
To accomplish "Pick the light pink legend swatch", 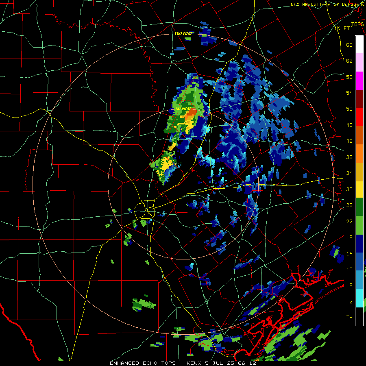I will point(359,63).
